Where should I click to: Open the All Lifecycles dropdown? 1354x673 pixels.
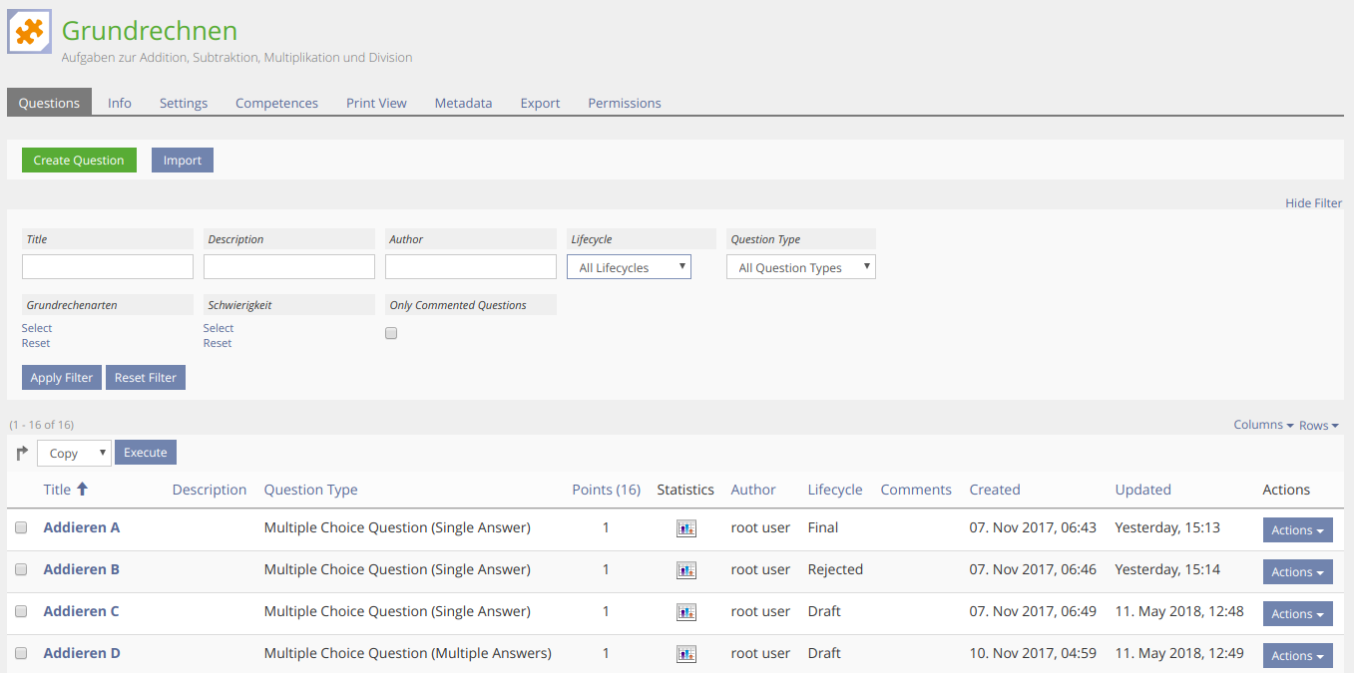point(629,267)
